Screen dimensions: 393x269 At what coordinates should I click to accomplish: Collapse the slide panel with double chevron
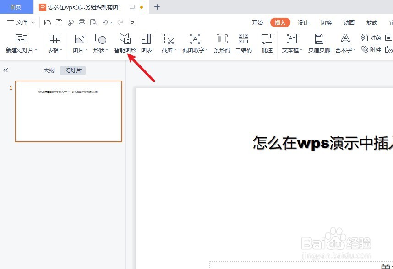coord(5,70)
